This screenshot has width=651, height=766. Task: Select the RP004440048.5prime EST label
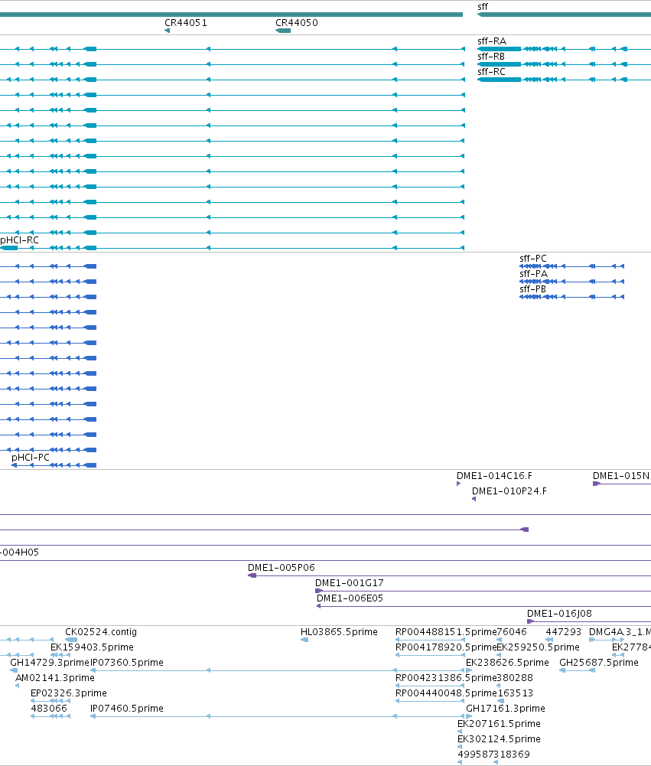tap(445, 693)
